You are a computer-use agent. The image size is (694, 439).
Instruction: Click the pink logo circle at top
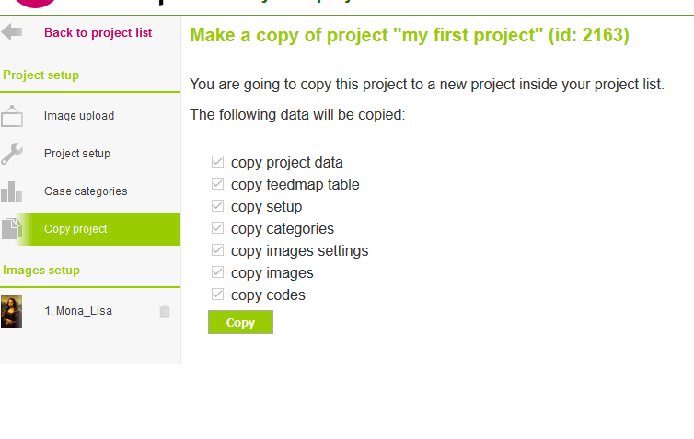(x=35, y=4)
